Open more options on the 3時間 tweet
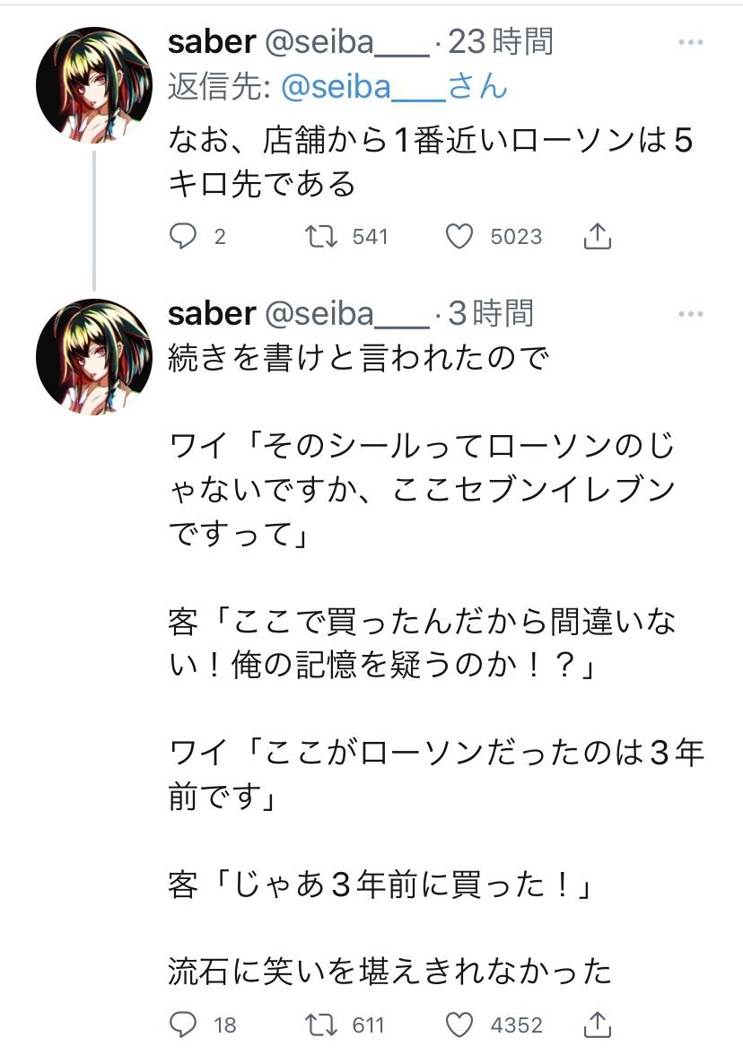Screen dimensions: 743x1064 click(690, 314)
